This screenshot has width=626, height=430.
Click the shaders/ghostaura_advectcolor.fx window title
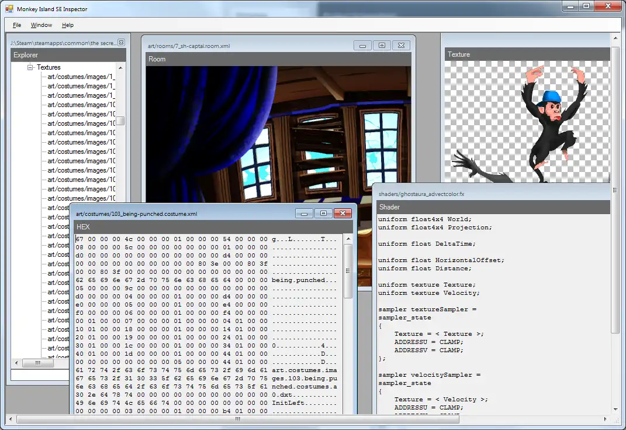pos(421,194)
